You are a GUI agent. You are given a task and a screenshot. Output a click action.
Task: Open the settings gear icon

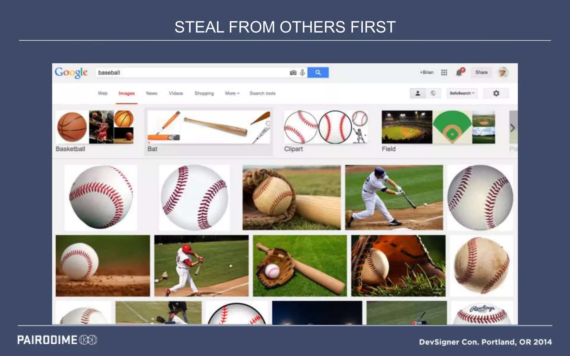point(496,93)
